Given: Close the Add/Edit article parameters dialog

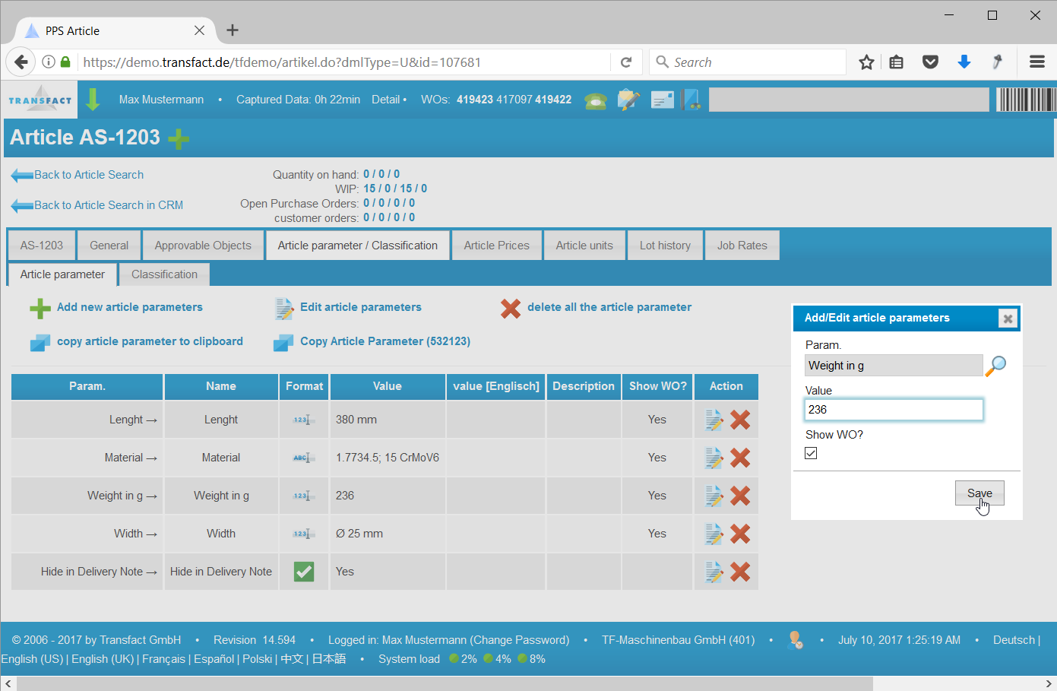Looking at the screenshot, I should coord(1008,319).
